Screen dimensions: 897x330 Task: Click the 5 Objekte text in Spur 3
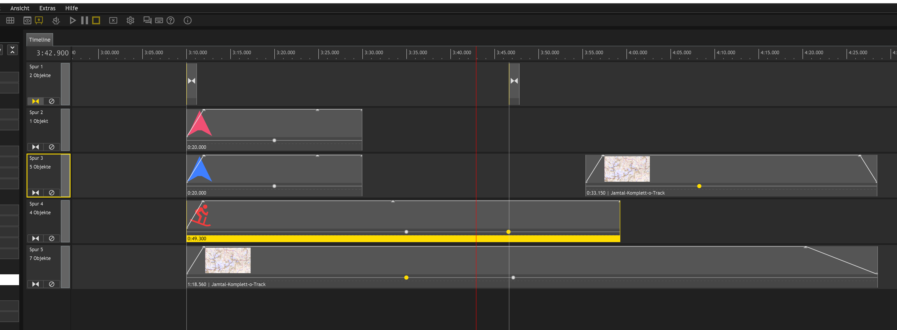[40, 167]
